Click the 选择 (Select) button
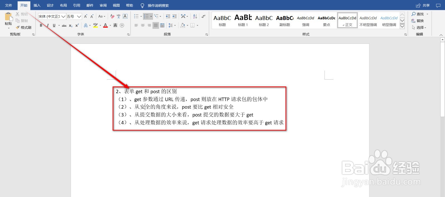Viewport: 445px width, 197px height. [x=419, y=27]
